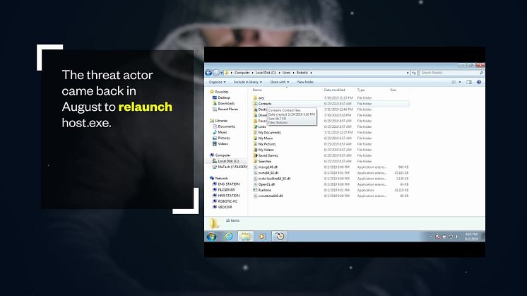The width and height of the screenshot is (527, 296).
Task: Click the Windows Start orb
Action: click(212, 237)
